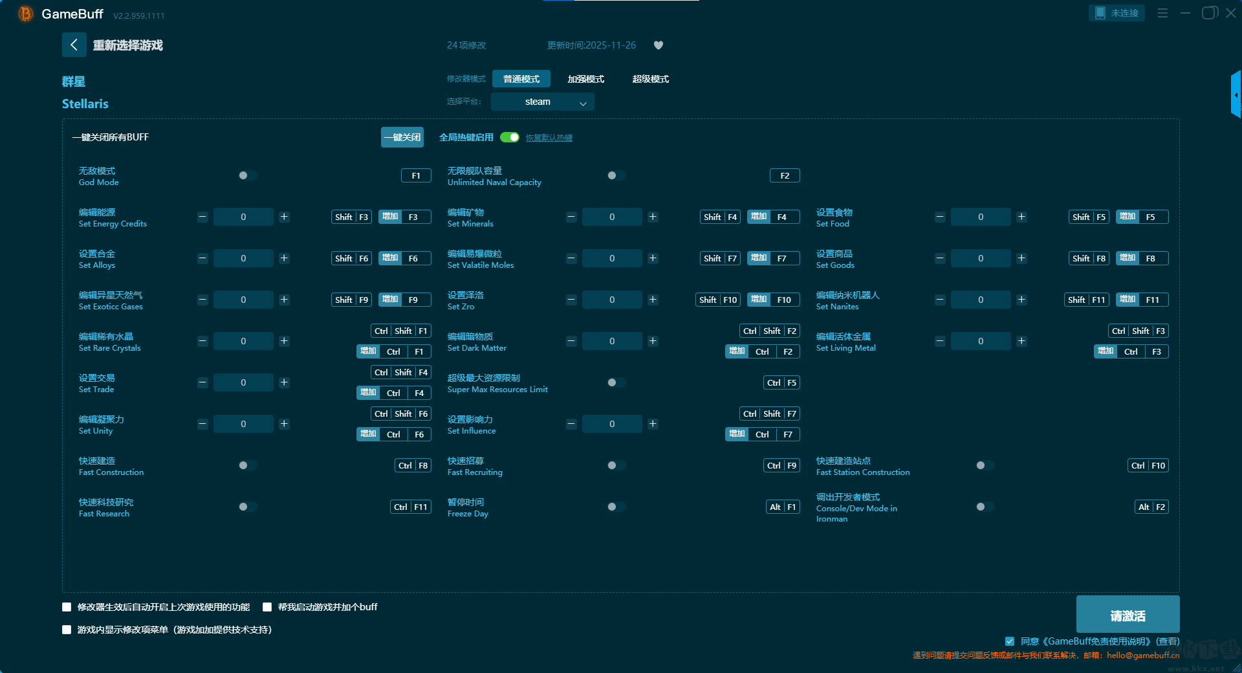Increase the Set Food value
This screenshot has width=1242, height=673.
(1021, 217)
